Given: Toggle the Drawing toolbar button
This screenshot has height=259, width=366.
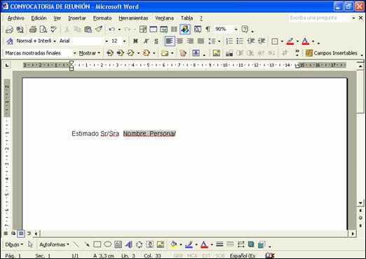Looking at the screenshot, I should pos(185,29).
